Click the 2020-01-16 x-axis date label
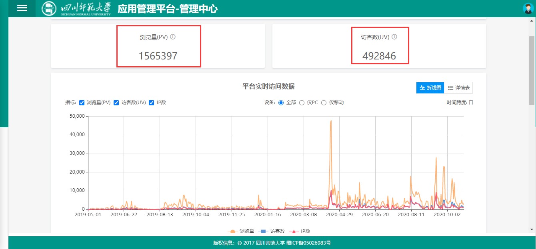This screenshot has width=536, height=249. [268, 215]
